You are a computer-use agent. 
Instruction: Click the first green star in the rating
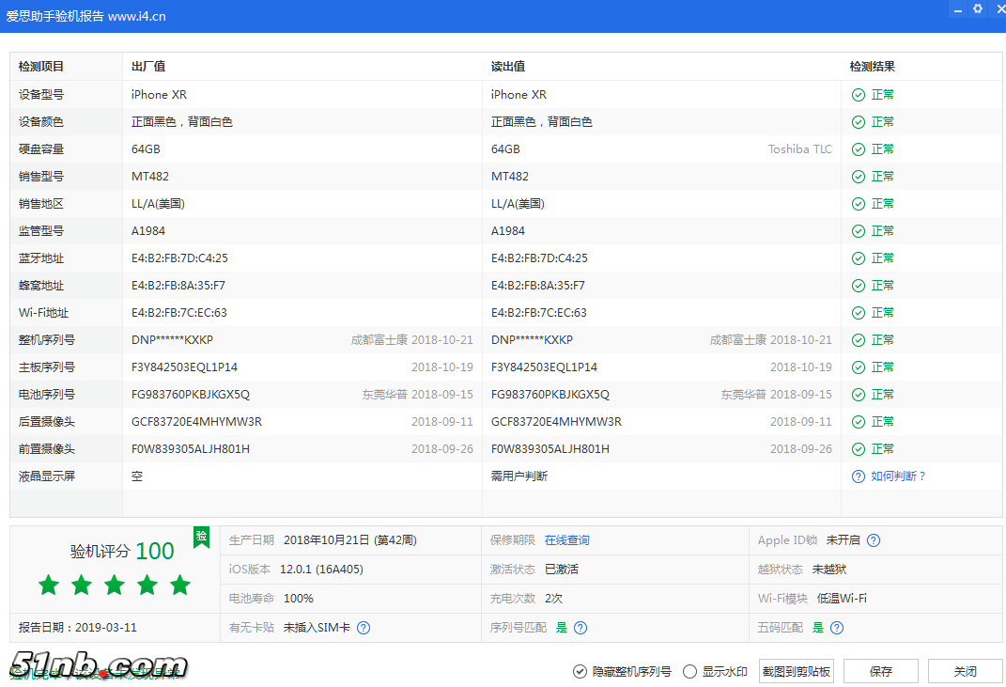pos(48,585)
